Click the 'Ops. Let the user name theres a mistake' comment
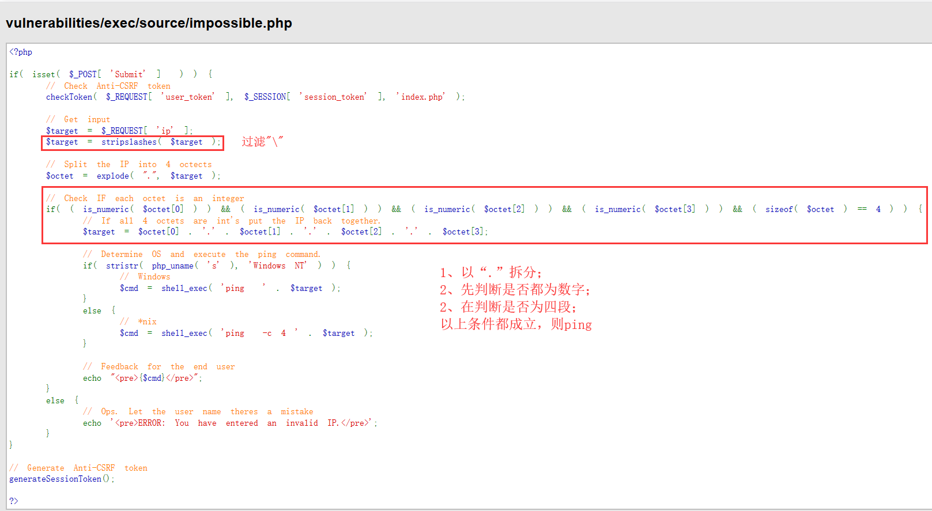Screen dimensions: 932x511 [198, 411]
